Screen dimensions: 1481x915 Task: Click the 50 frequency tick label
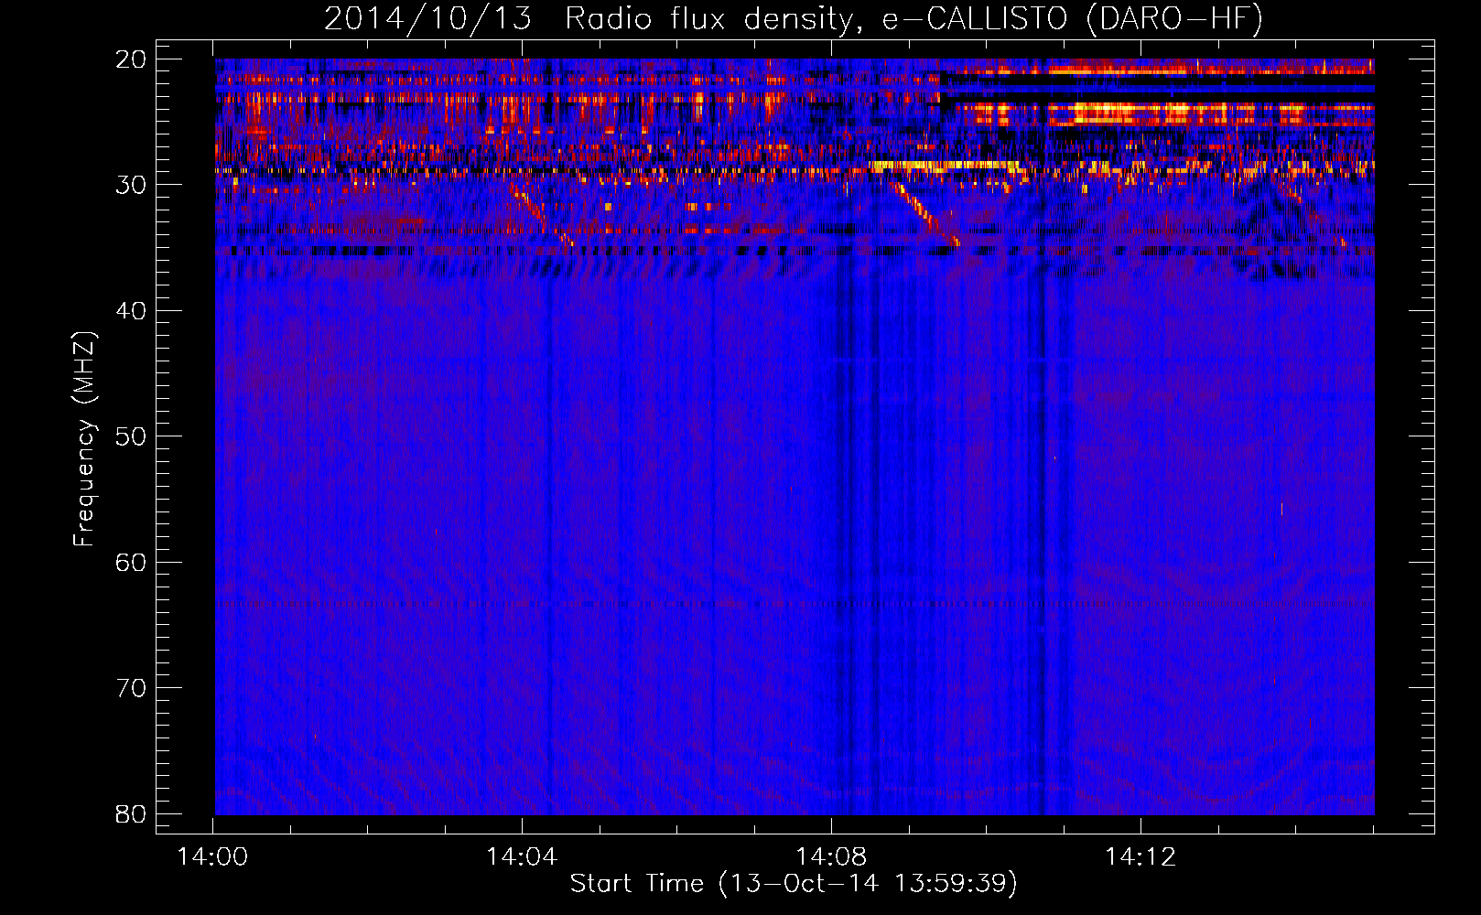(131, 436)
